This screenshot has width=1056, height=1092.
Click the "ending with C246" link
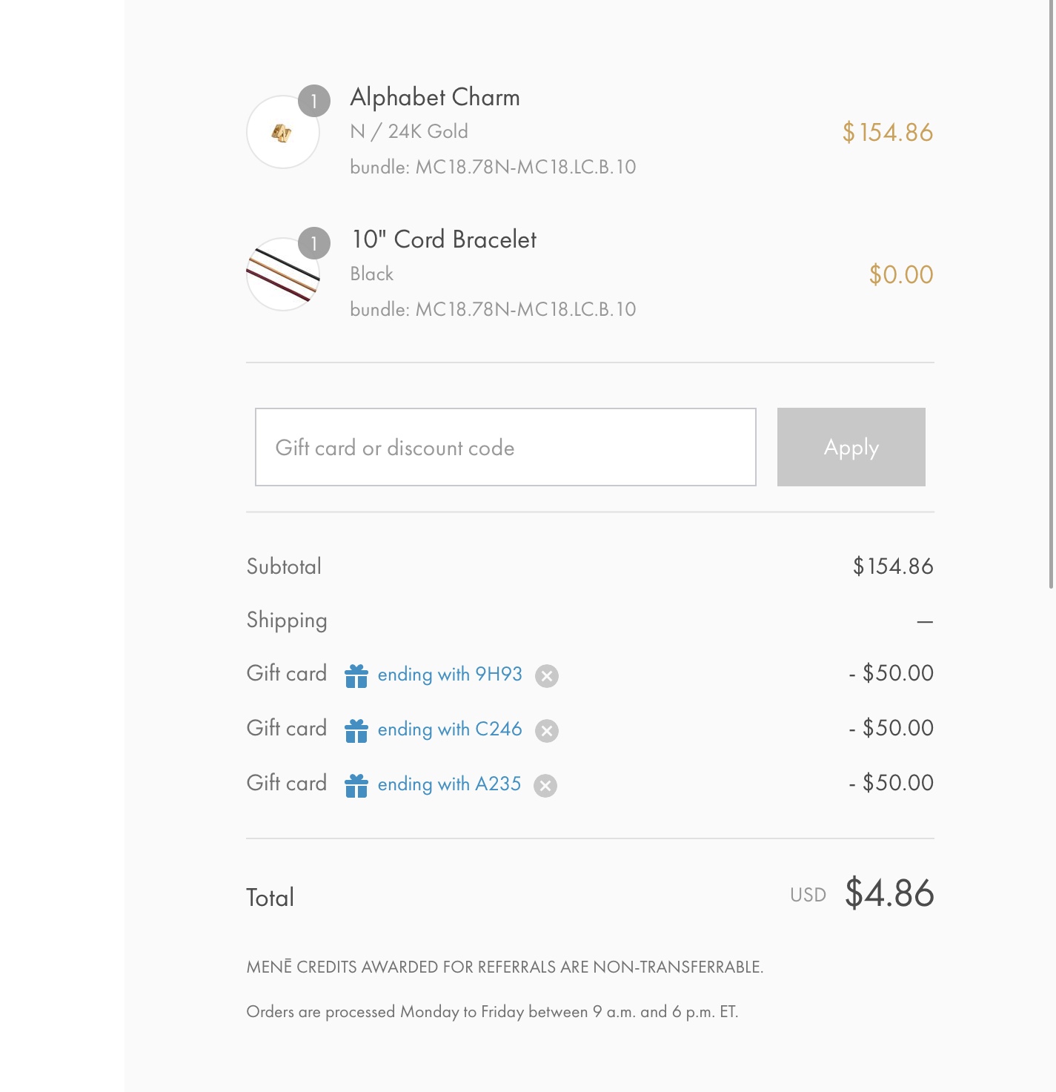pyautogui.click(x=450, y=729)
